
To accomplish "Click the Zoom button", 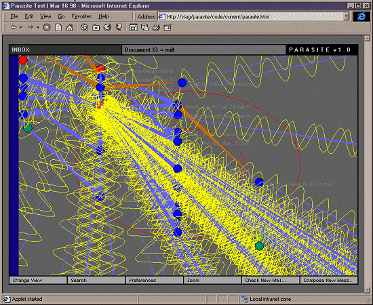I will pyautogui.click(x=212, y=281).
